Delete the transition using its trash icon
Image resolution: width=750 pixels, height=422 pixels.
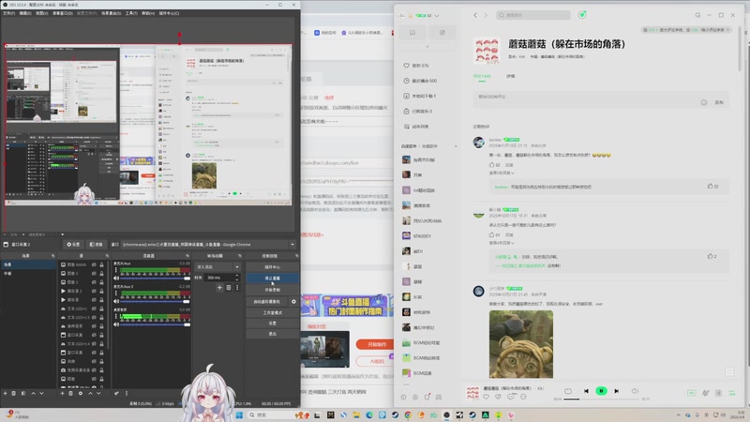(x=229, y=288)
